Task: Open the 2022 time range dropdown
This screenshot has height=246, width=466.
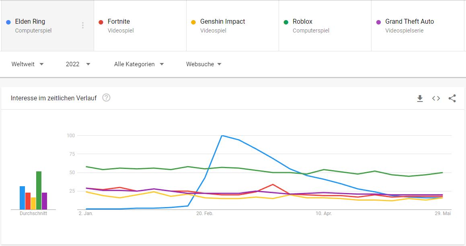Action: point(78,64)
